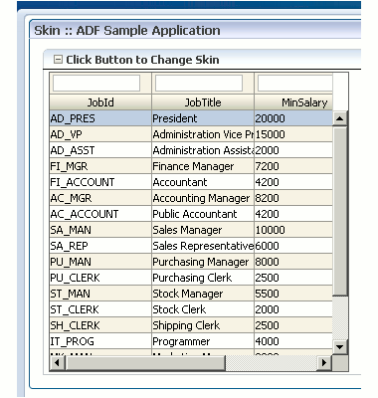
Task: Click the vertical scrollbar thumb
Action: tap(340, 211)
